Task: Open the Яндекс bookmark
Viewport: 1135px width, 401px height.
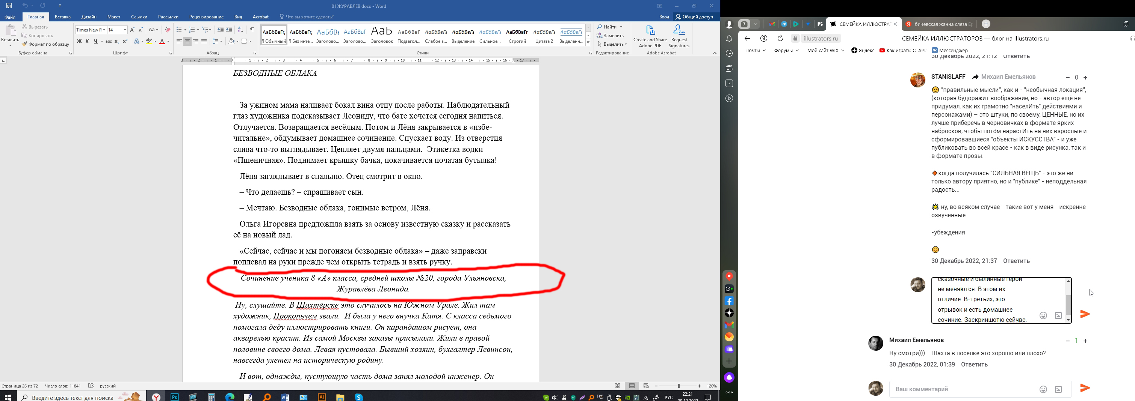Action: pos(863,51)
